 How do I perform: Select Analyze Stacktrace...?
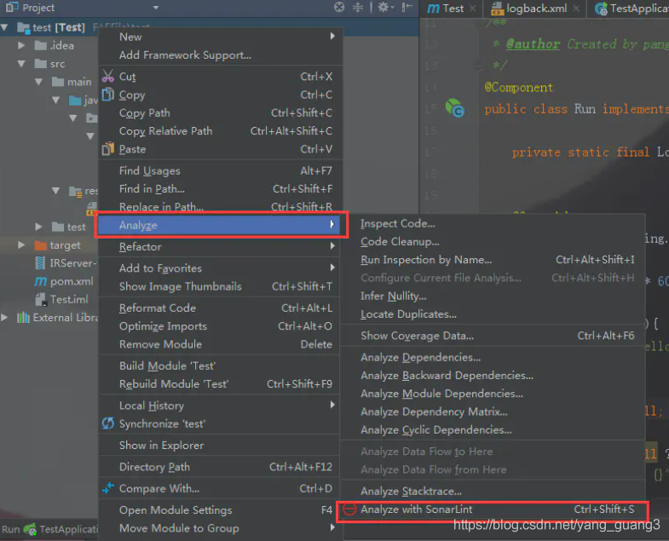pyautogui.click(x=493, y=491)
